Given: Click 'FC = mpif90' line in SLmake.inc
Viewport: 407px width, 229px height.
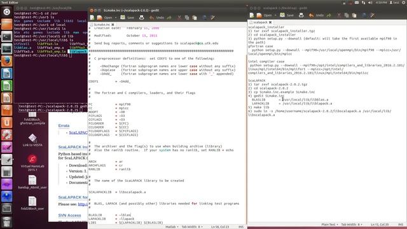Looking at the screenshot, I should [109, 104].
